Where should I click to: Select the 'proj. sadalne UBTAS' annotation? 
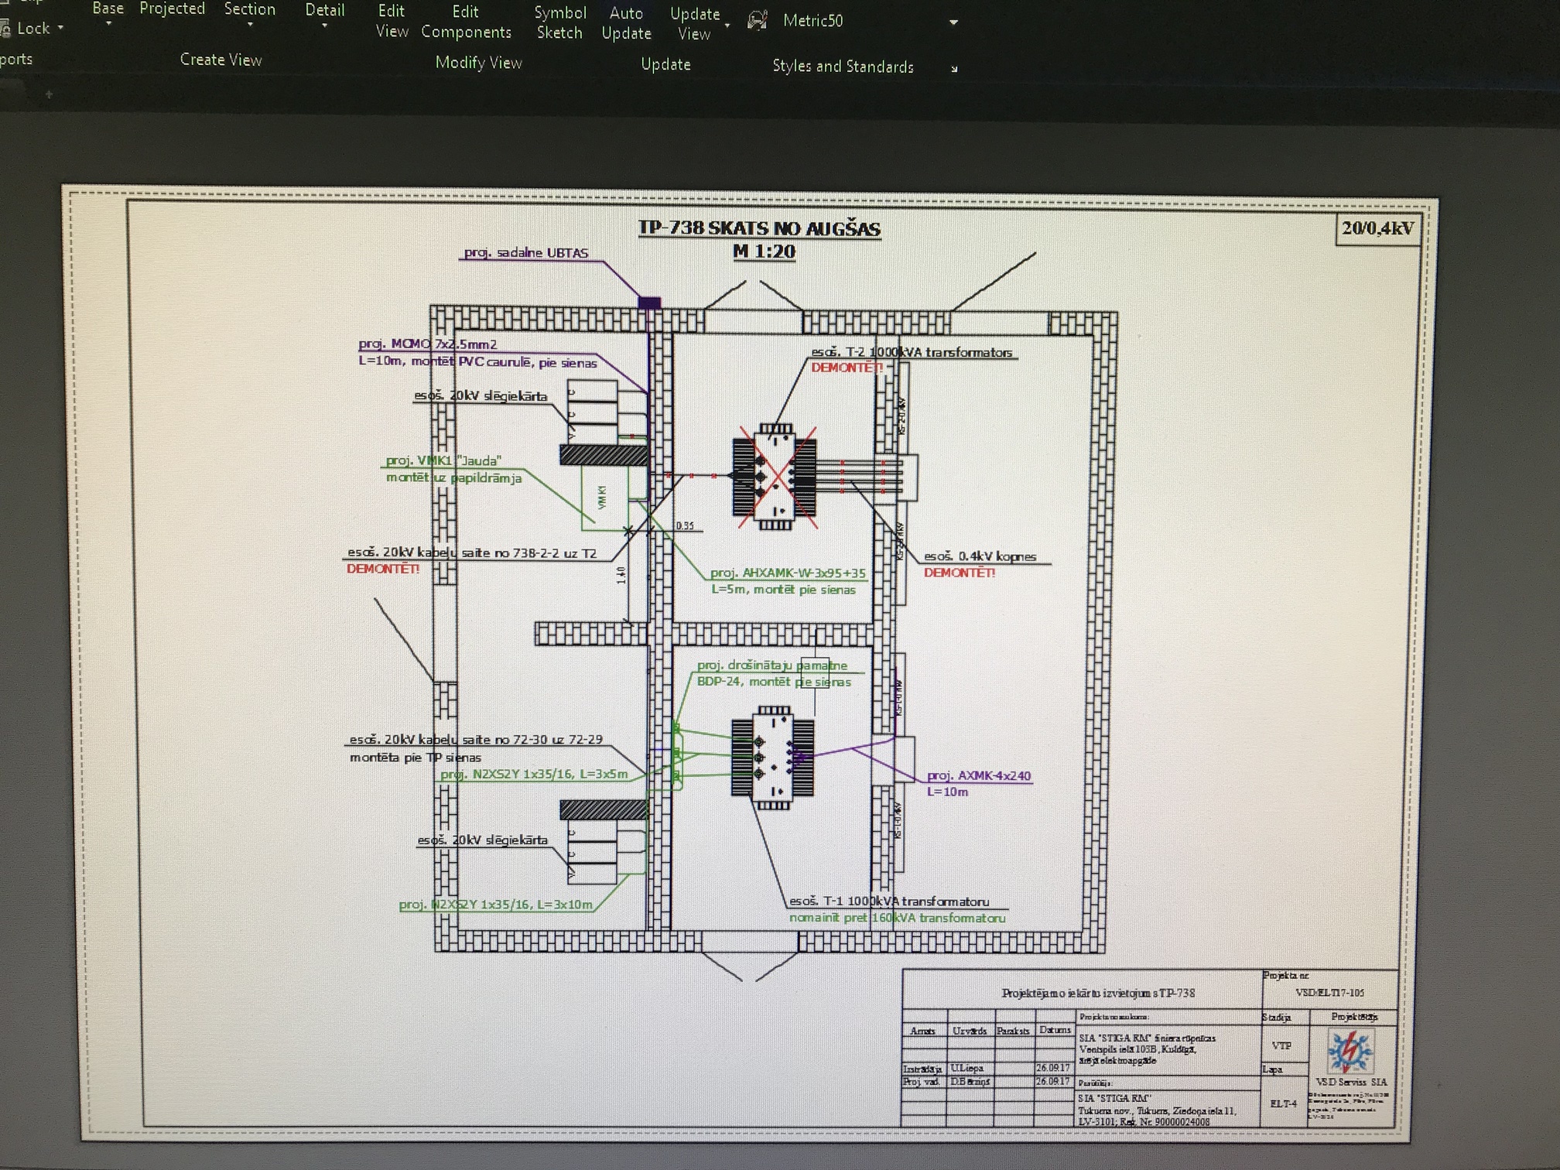(526, 253)
